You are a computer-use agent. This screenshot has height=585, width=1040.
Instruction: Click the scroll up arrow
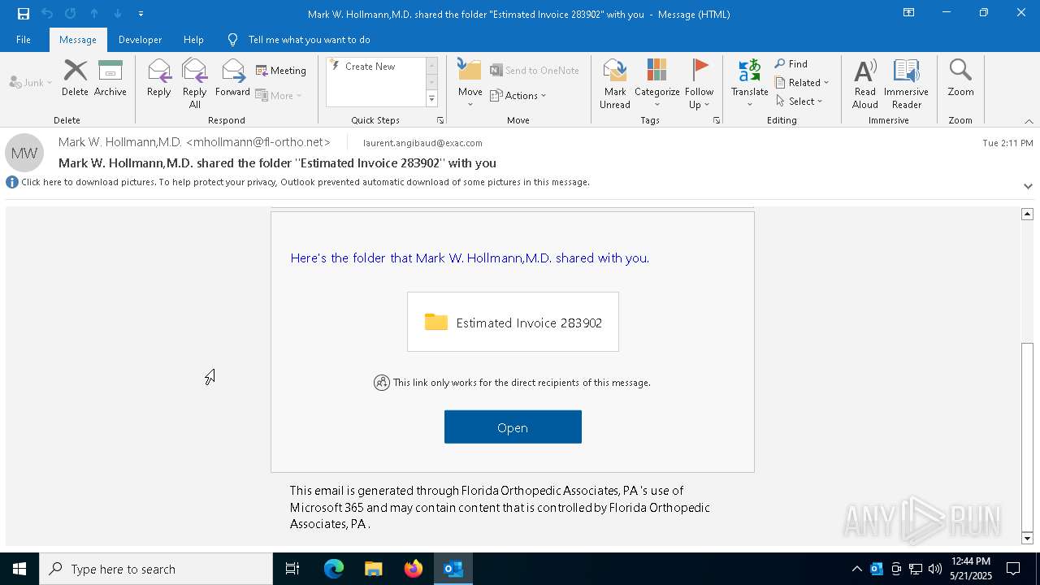pos(1027,214)
